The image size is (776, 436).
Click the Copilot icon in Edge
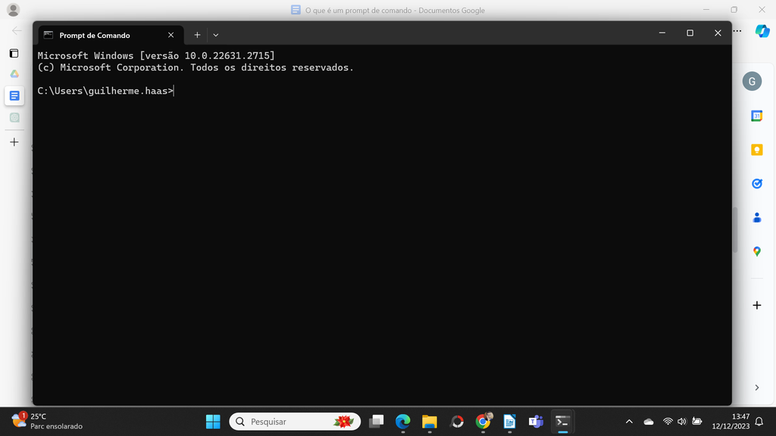click(762, 31)
